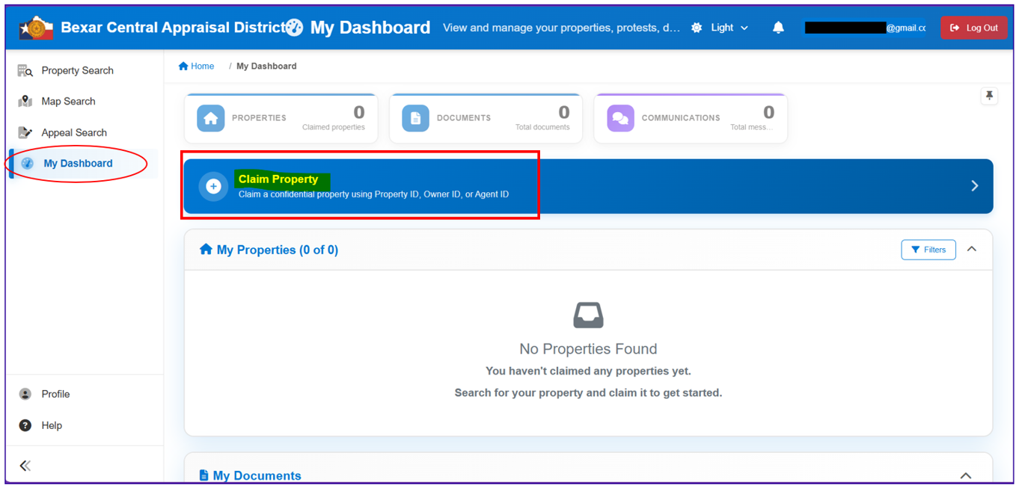The image size is (1019, 488).
Task: Click the notification bell icon
Action: 778,28
